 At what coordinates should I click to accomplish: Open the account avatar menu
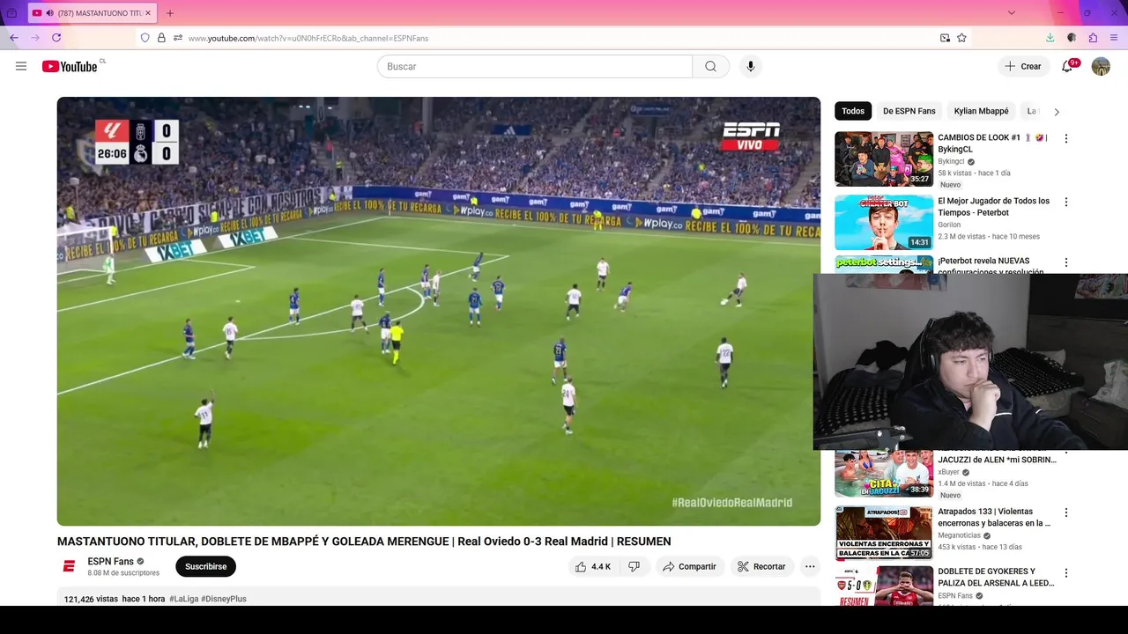[1101, 66]
